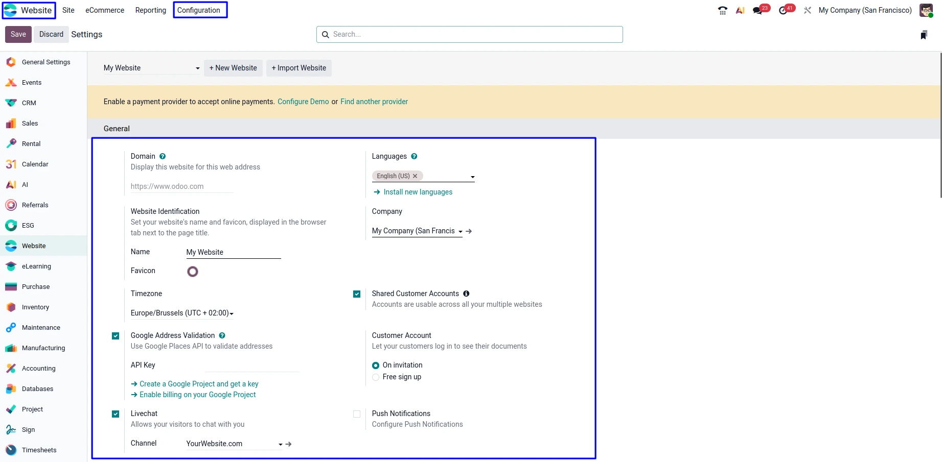This screenshot has height=462, width=942.
Task: Open the Configuration menu
Action: click(199, 10)
